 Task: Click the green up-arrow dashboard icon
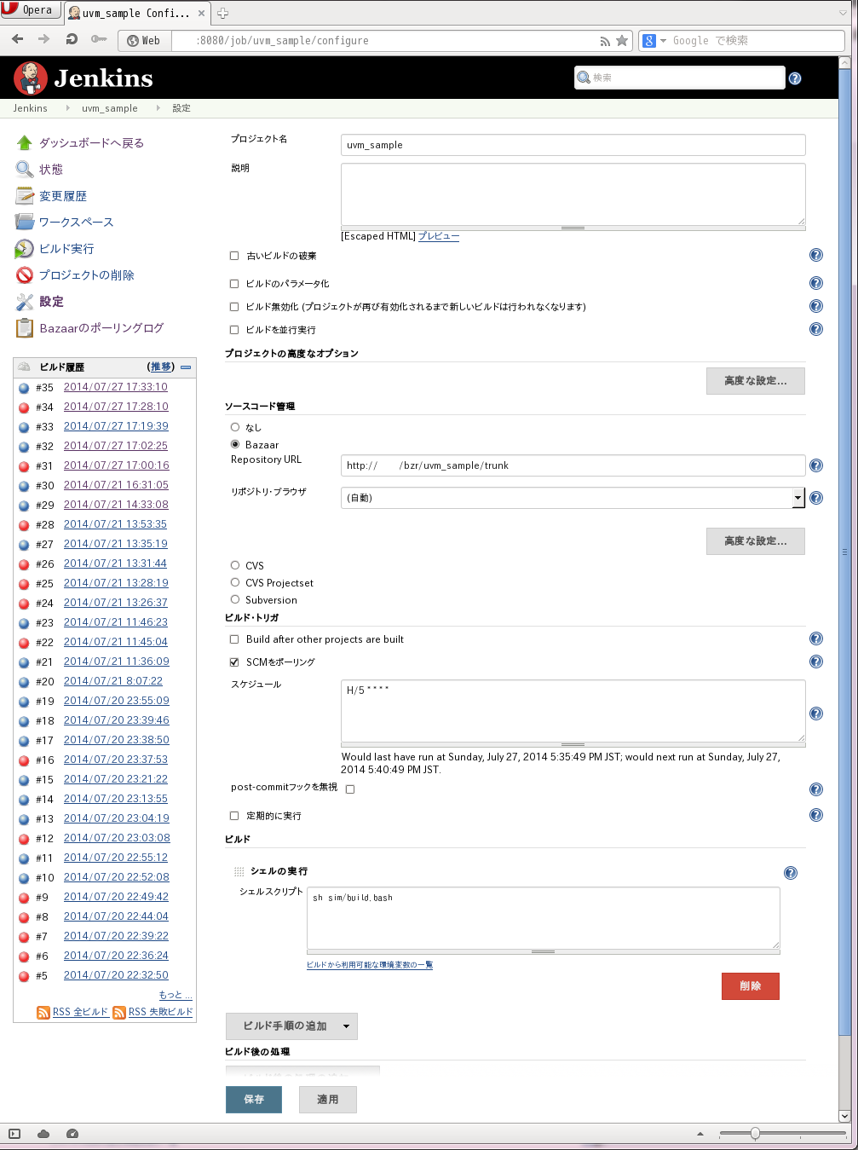point(25,142)
